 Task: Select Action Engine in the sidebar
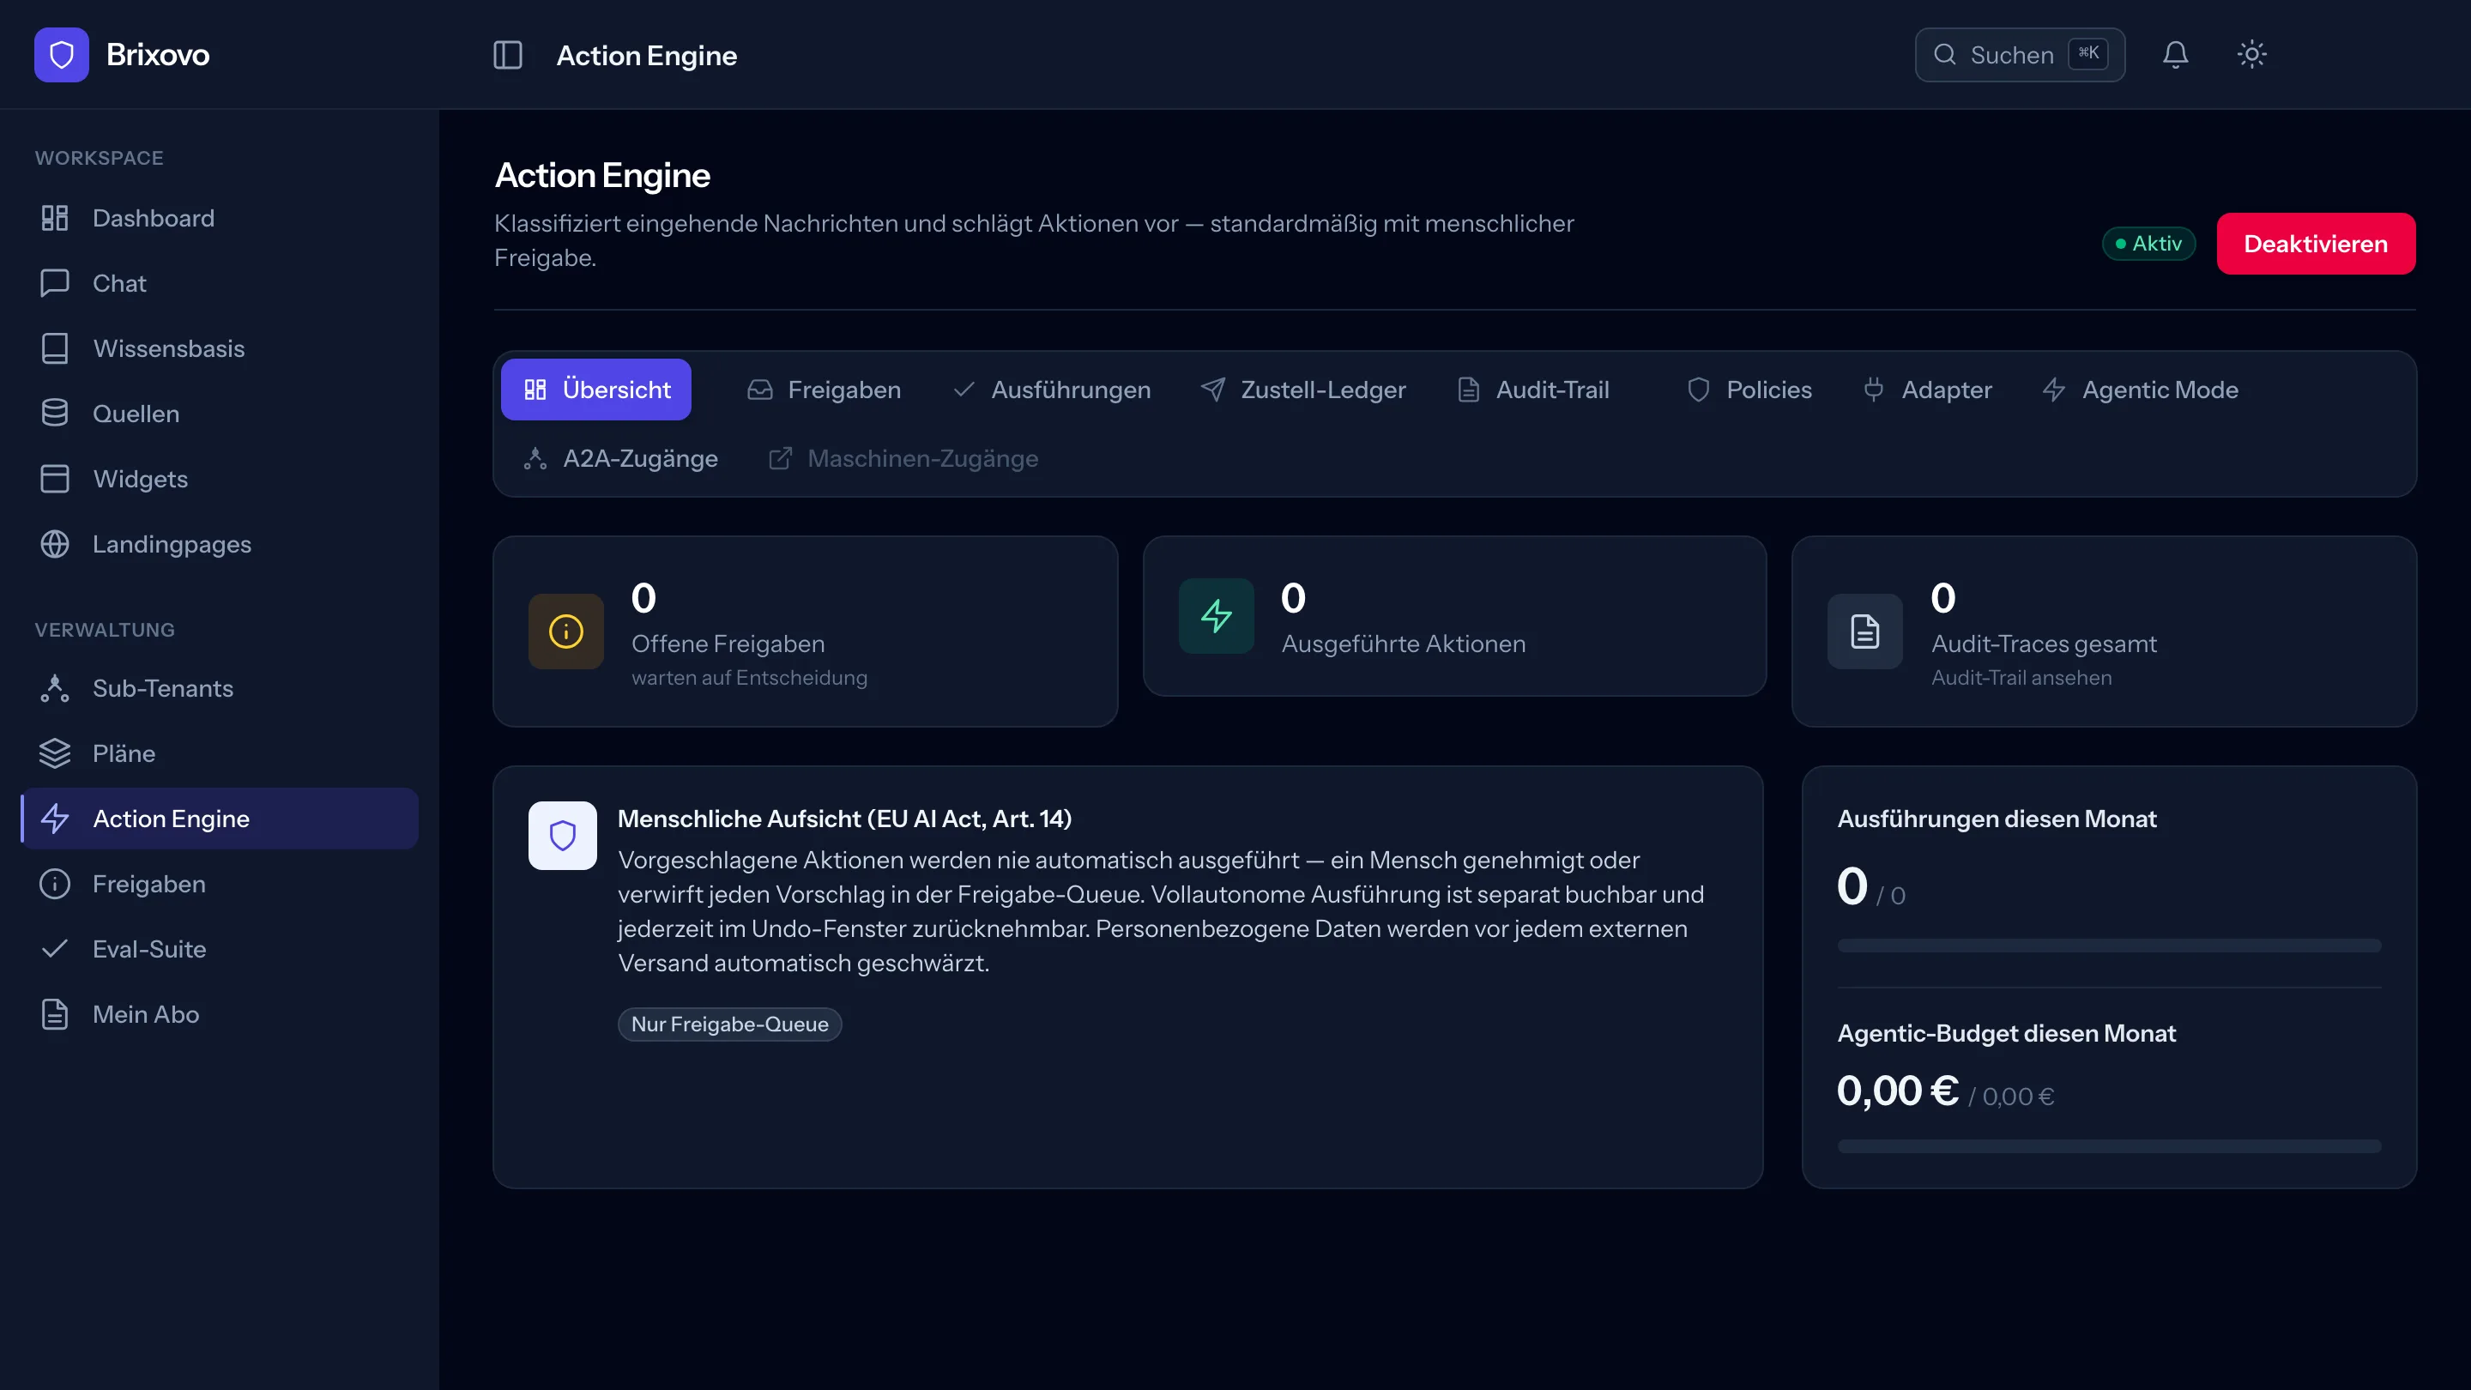220,819
